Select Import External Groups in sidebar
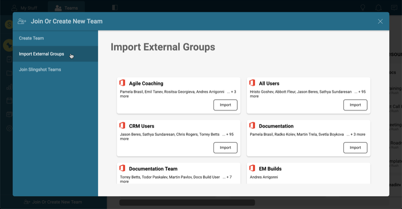 point(41,54)
